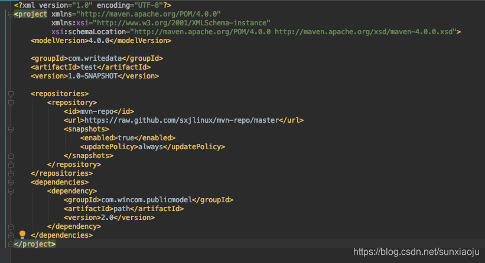Click the enabled true line
The image size is (485, 263).
(x=128, y=138)
